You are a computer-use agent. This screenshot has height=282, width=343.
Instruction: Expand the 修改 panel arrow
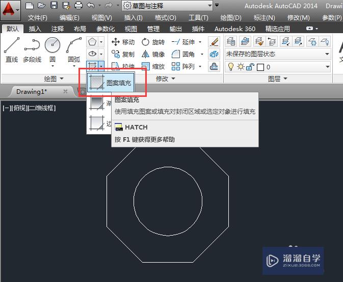tap(173, 79)
